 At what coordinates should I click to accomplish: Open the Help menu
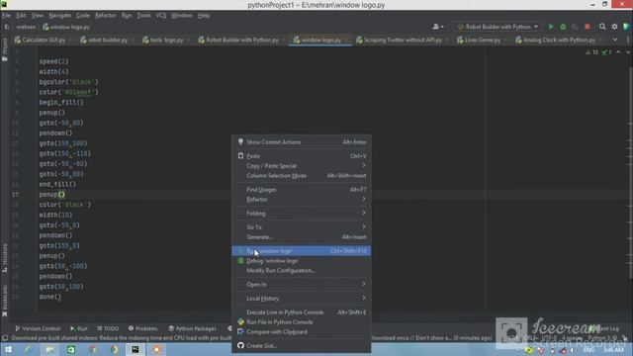pos(204,16)
